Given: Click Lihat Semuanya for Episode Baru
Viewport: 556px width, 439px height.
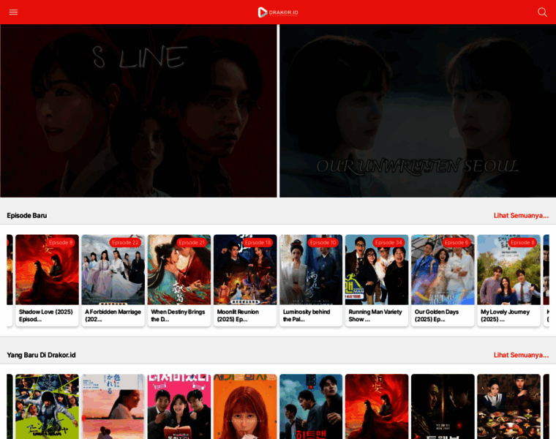Looking at the screenshot, I should point(521,216).
